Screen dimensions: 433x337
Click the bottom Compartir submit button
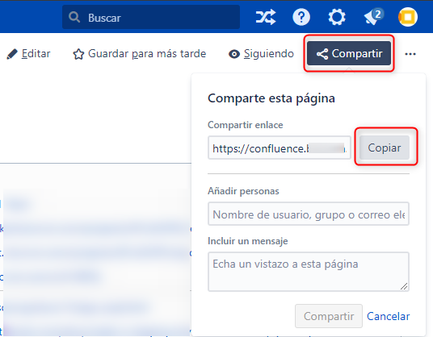[329, 316]
